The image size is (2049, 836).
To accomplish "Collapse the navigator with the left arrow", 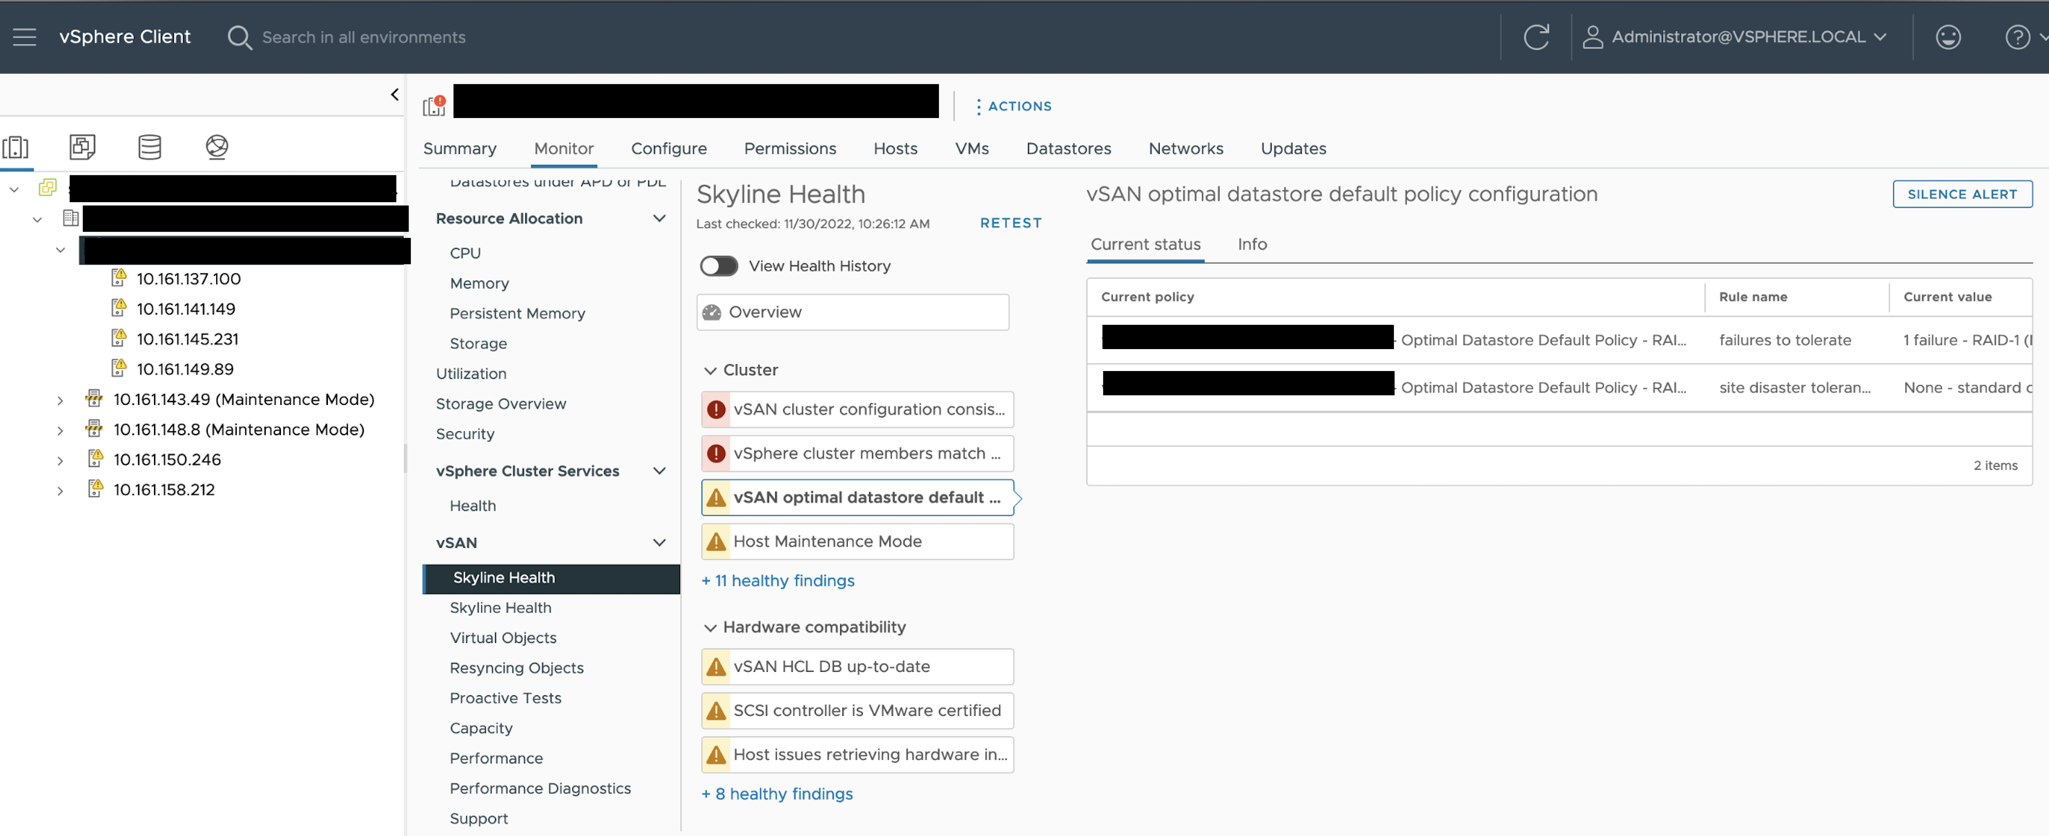I will coord(394,94).
